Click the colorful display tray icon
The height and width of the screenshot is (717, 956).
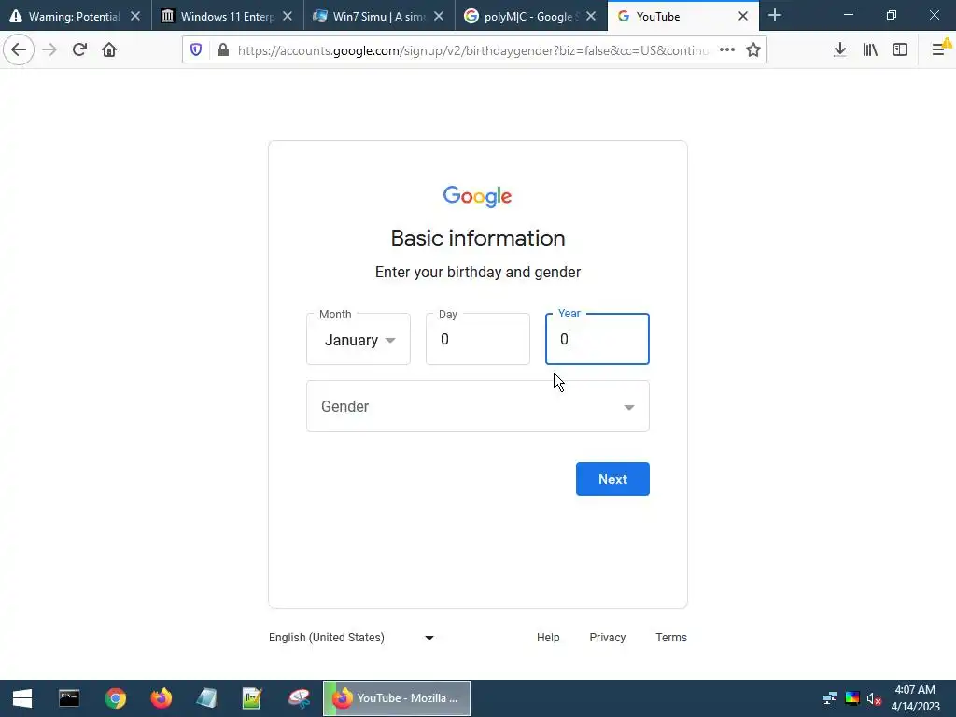[x=851, y=698]
